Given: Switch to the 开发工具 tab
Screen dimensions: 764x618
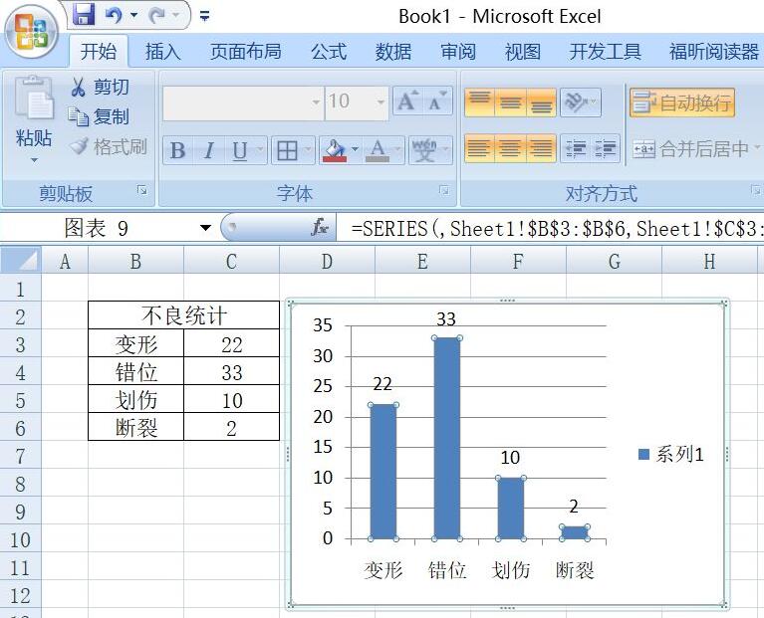Looking at the screenshot, I should coord(606,51).
